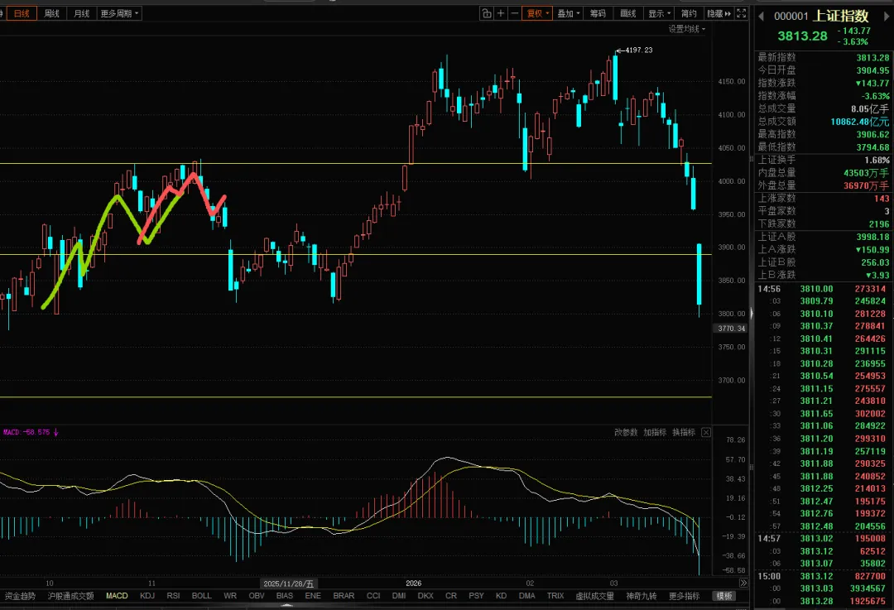
Task: Zoom in chart with plus icon
Action: click(501, 13)
